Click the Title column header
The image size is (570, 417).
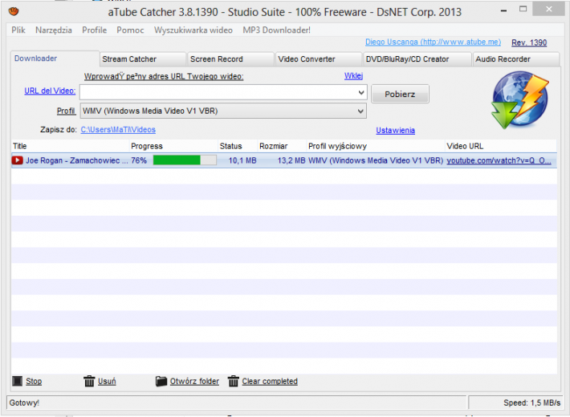(x=71, y=146)
